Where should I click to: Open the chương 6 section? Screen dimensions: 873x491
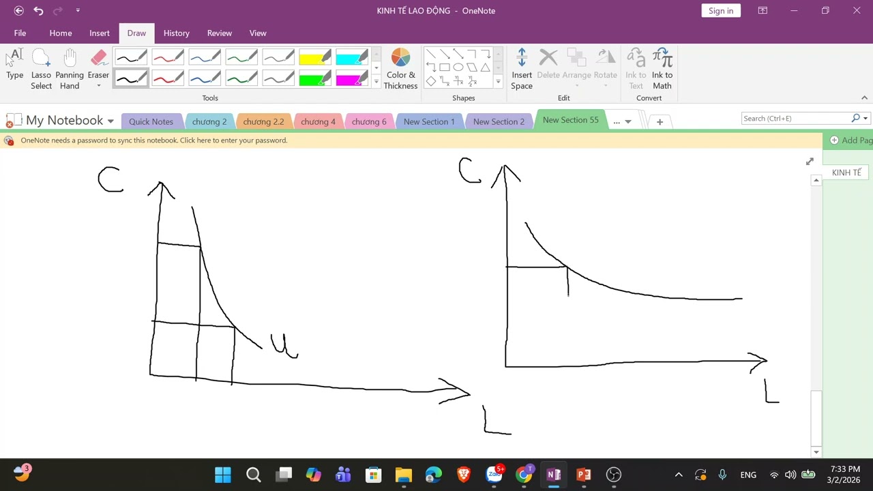[369, 121]
